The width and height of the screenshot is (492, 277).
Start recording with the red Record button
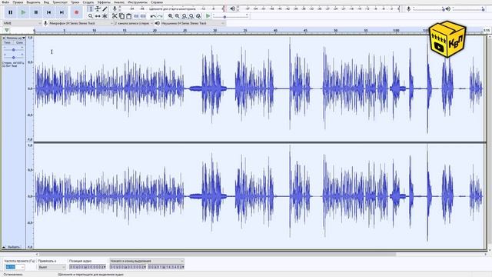click(x=76, y=12)
